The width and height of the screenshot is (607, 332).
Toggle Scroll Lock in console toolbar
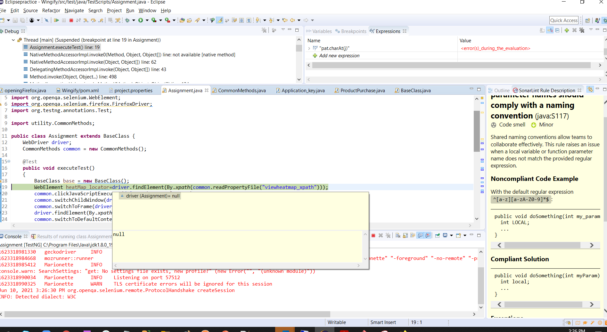[405, 236]
